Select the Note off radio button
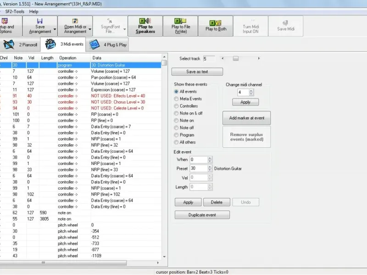The width and height of the screenshot is (367, 275). tap(176, 128)
